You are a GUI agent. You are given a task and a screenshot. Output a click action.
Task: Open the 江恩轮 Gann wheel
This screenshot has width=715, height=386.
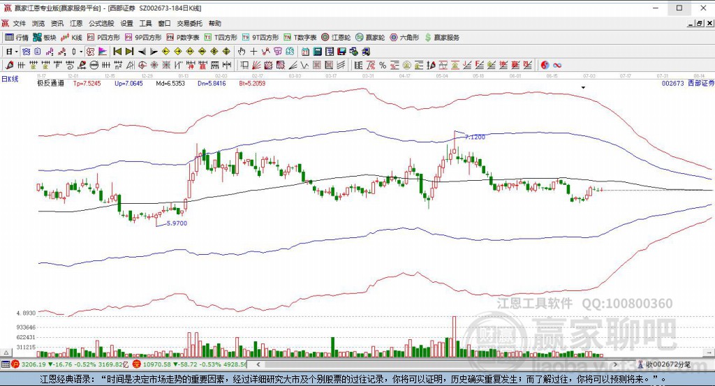336,38
